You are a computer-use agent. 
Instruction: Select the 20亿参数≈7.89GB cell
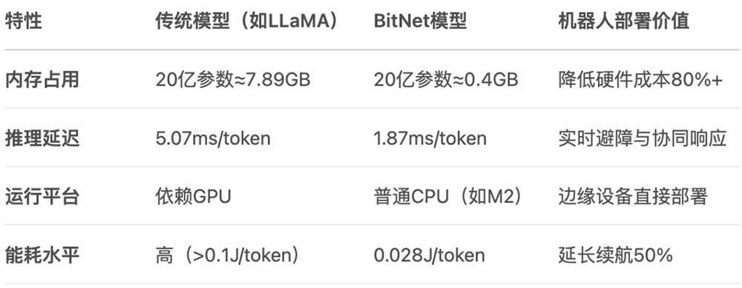coord(233,80)
